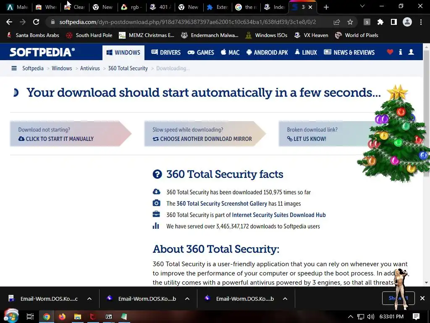Viewport: 430px width, 323px height.
Task: Switch to the 'Exter' extensions tab
Action: pyautogui.click(x=218, y=7)
